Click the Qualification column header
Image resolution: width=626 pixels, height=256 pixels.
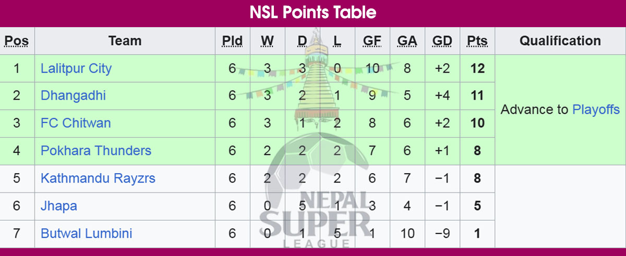560,41
